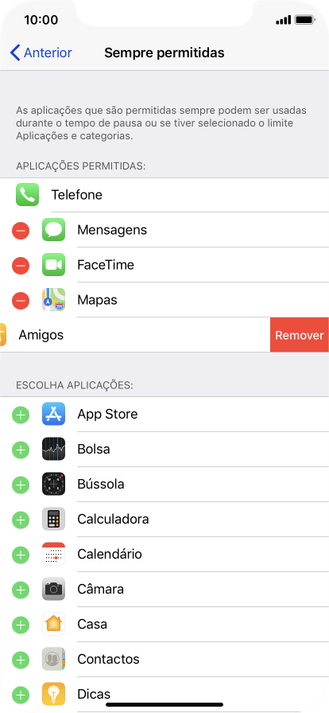Add Contactos with its green plus

tap(21, 660)
